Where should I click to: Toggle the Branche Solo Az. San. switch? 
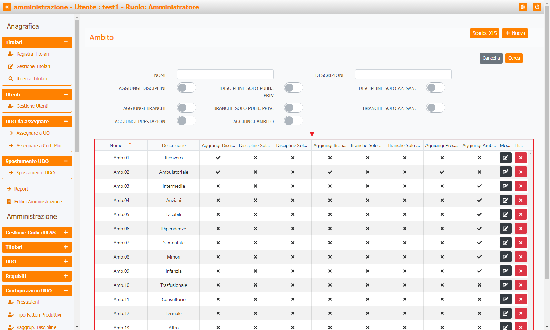click(x=435, y=108)
